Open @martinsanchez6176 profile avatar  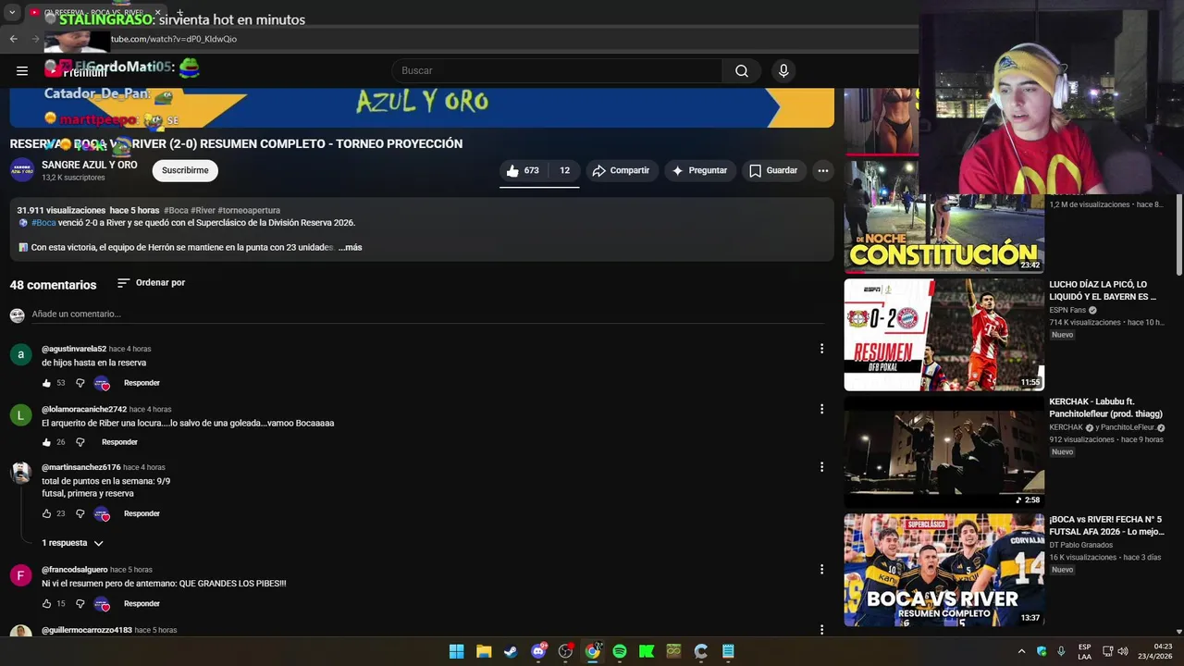(x=20, y=473)
